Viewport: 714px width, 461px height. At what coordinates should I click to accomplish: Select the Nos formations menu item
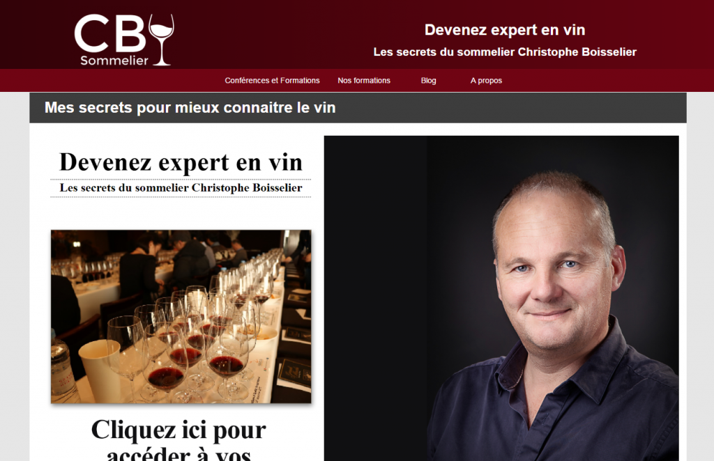(x=364, y=81)
